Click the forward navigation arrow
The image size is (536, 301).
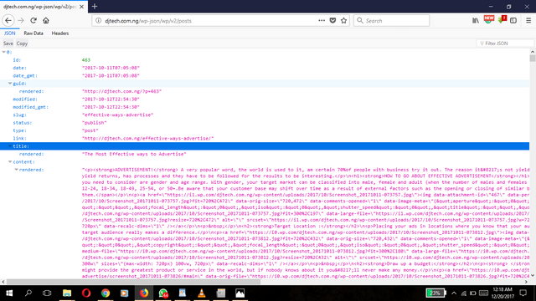21,20
